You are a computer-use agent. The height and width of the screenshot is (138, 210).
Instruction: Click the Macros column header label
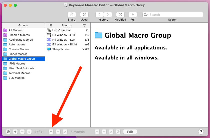pyautogui.click(x=67, y=25)
